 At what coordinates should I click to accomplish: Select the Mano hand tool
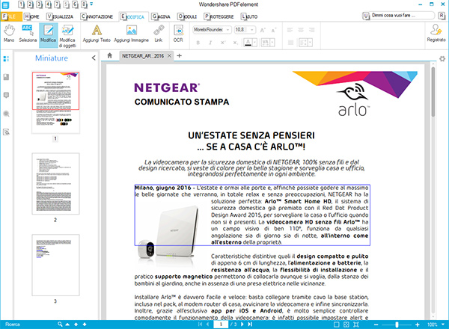coord(9,34)
